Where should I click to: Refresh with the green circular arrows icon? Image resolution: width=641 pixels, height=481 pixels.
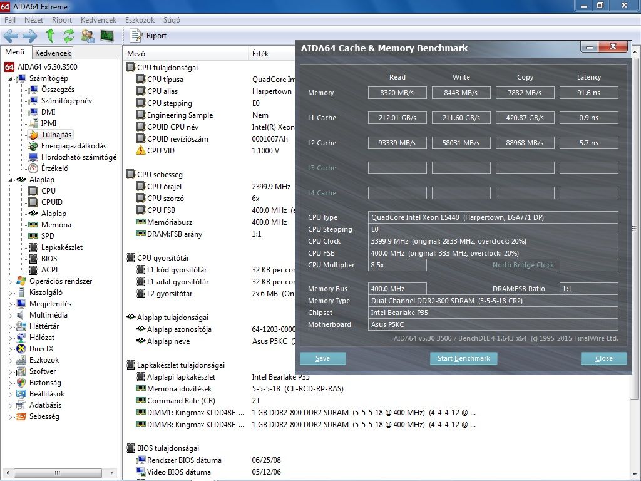tap(69, 36)
